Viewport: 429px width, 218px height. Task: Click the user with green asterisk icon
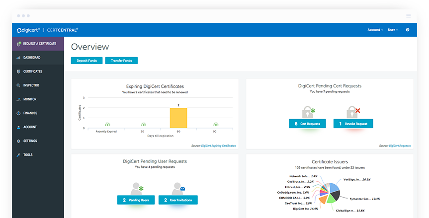click(137, 189)
